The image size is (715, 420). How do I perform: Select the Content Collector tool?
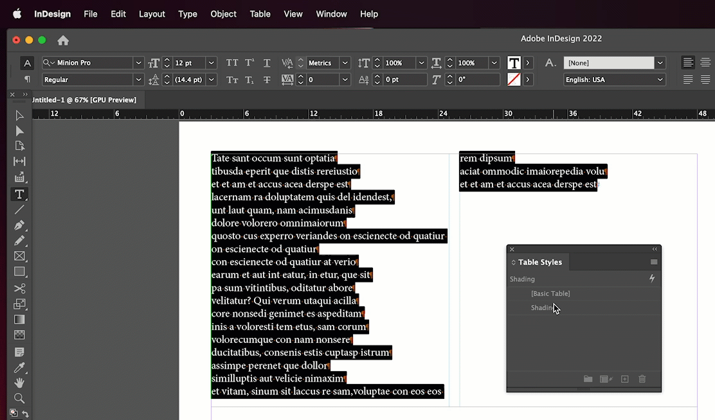pos(19,178)
